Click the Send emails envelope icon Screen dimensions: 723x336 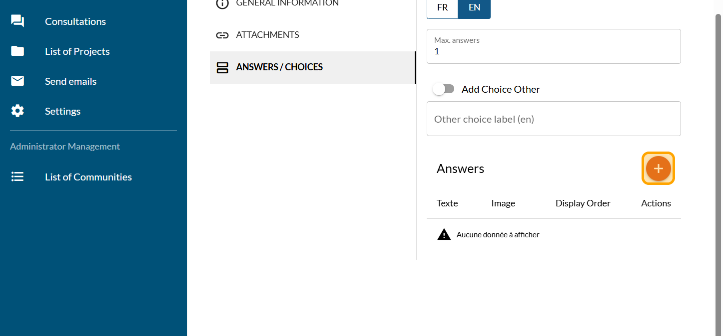tap(17, 81)
